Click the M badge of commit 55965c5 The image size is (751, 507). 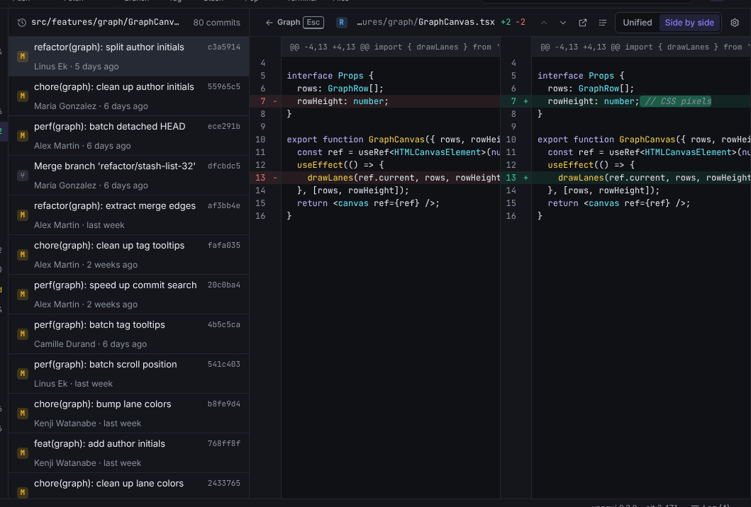23,96
